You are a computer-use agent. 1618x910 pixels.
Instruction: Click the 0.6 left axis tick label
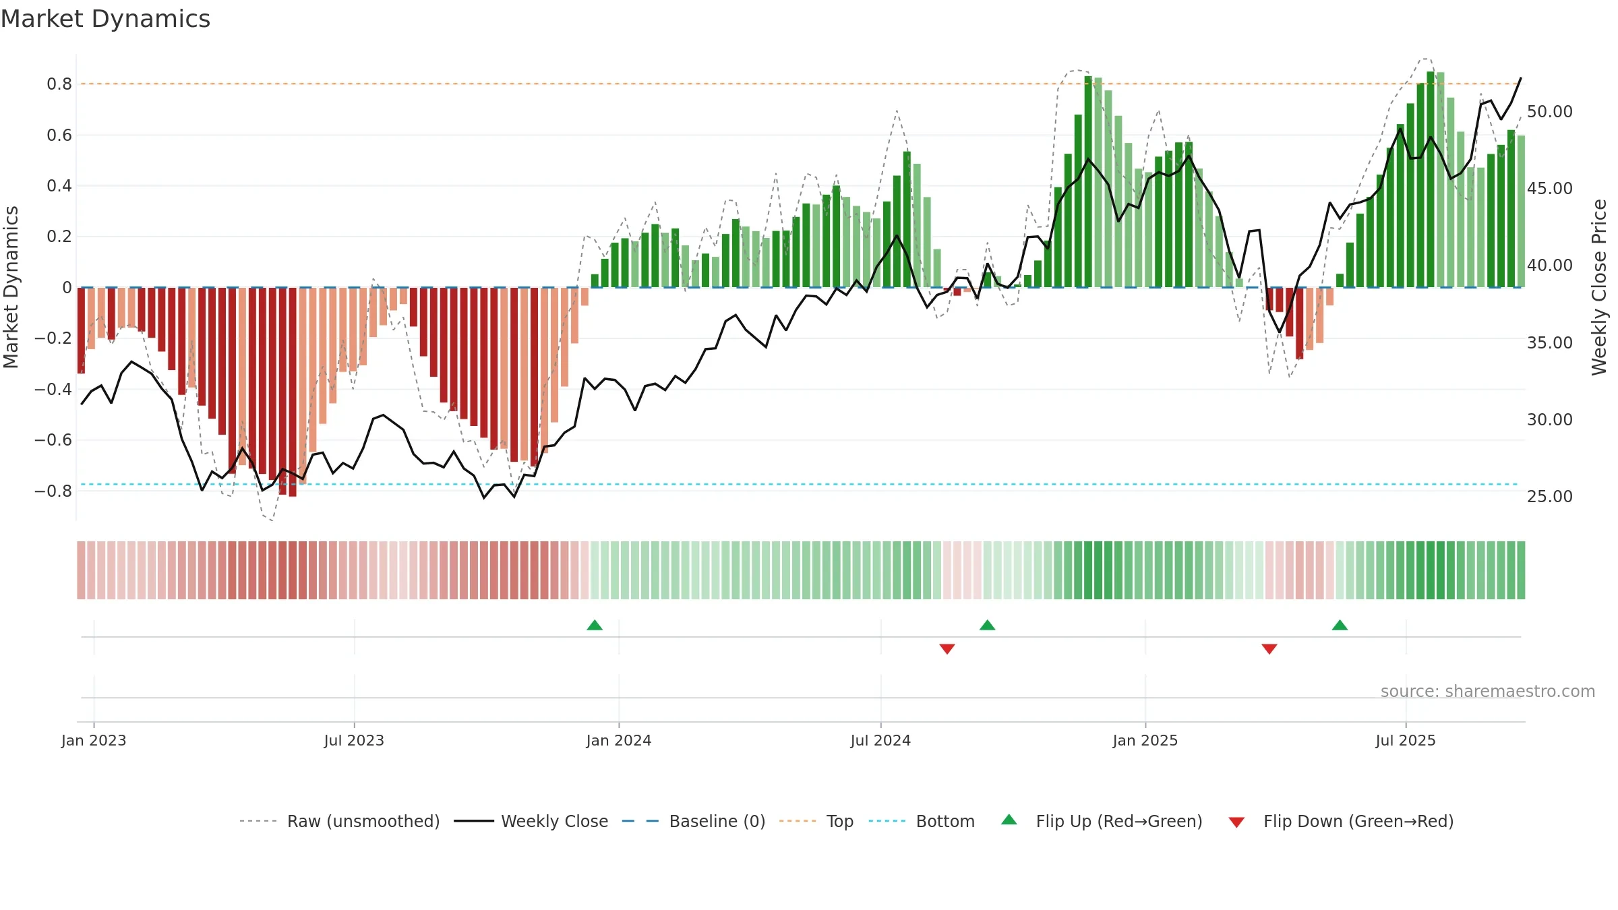[59, 135]
